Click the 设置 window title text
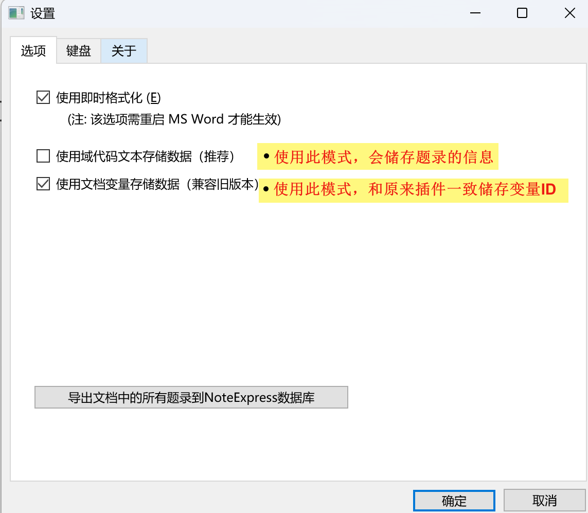This screenshot has width=588, height=513. tap(43, 13)
